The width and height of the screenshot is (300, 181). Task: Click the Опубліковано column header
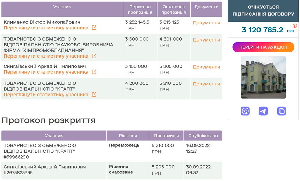[203, 136]
